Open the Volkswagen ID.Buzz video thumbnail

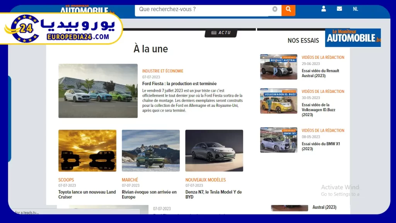[x=278, y=101]
